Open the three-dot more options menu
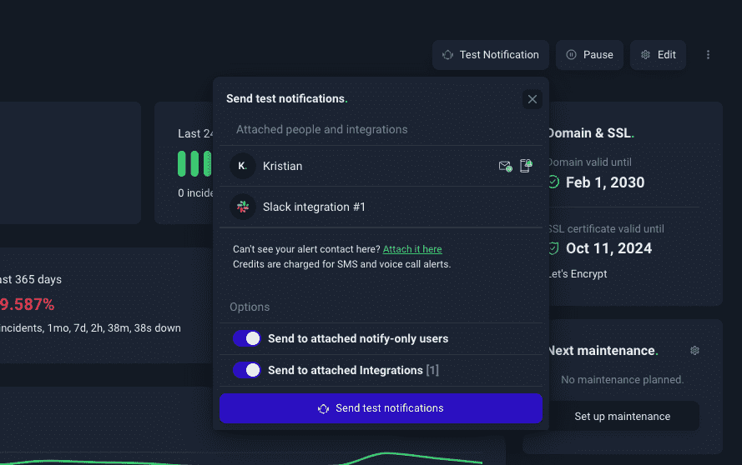Image resolution: width=742 pixels, height=465 pixels. tap(708, 55)
